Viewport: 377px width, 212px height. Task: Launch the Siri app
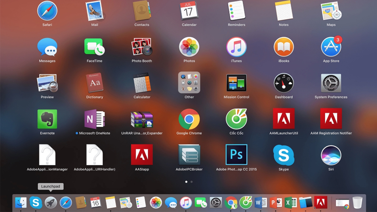pyautogui.click(x=331, y=155)
